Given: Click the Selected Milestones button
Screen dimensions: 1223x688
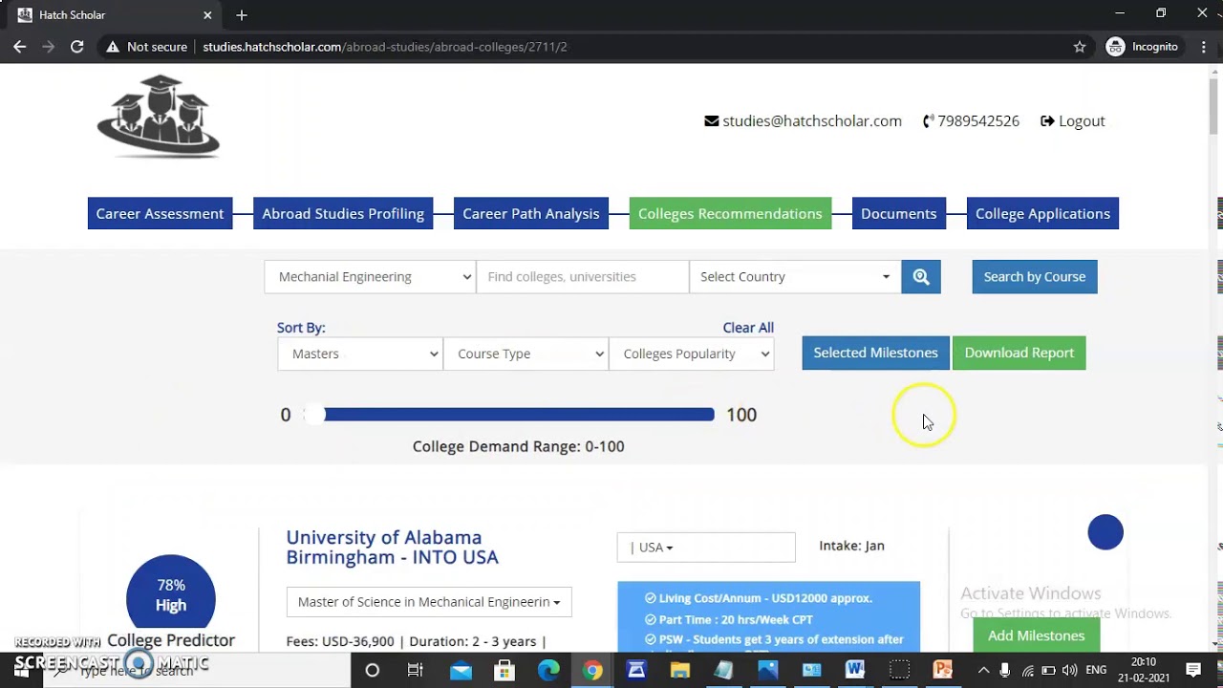Looking at the screenshot, I should click(x=875, y=353).
